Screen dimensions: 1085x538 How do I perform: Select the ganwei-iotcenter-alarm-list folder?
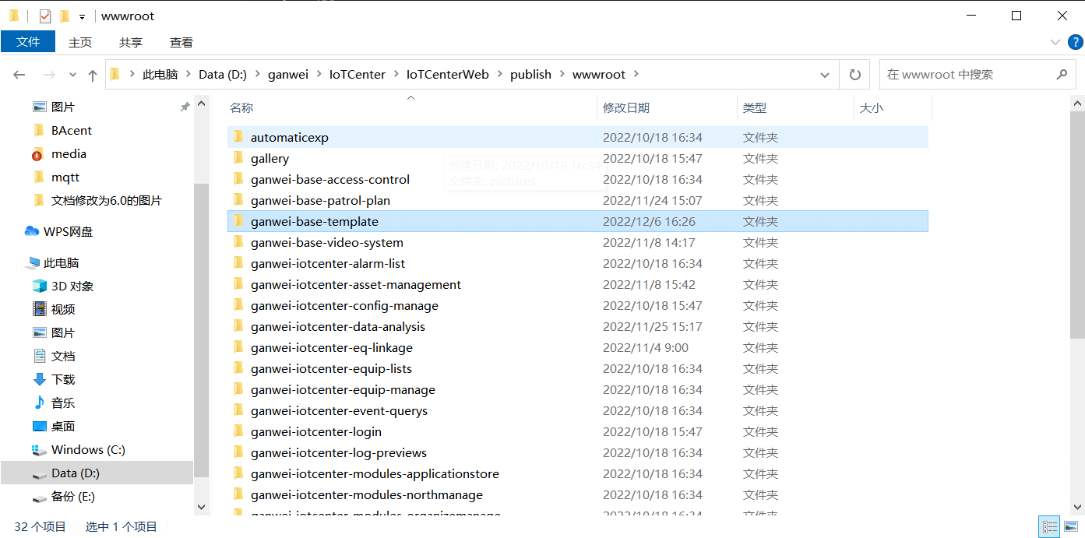tap(578, 264)
